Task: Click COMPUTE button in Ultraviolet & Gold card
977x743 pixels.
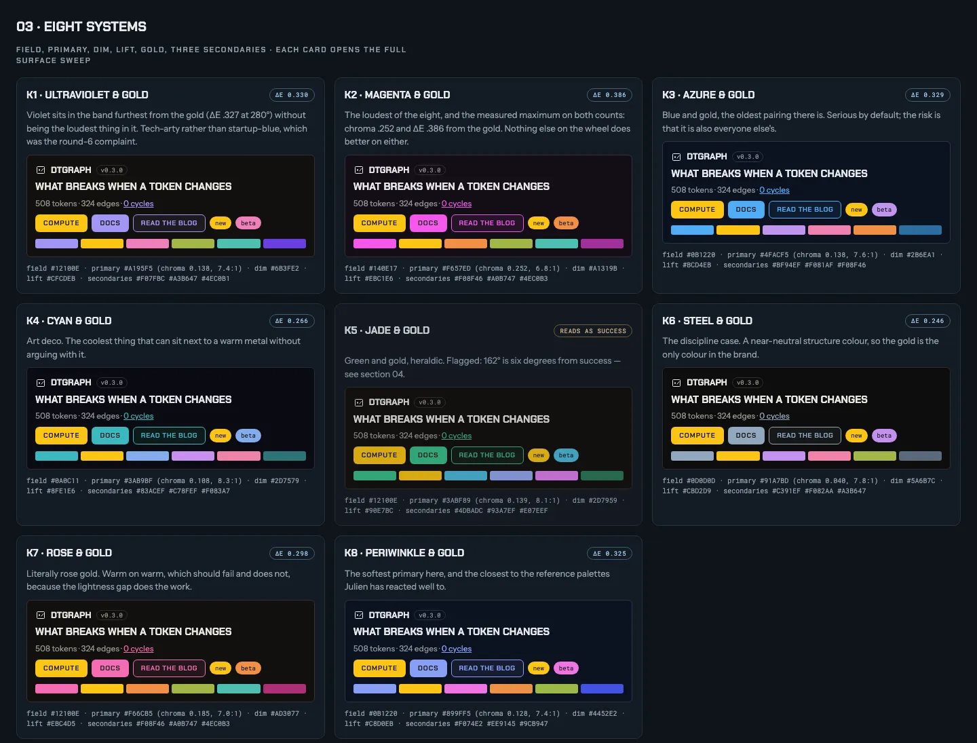Action: coord(61,223)
